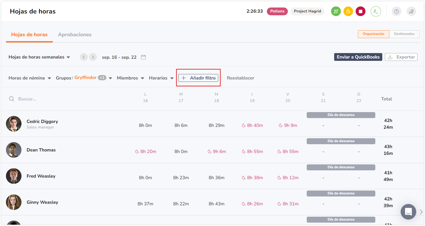Open Cedric Diggory's 9h 9m entry

point(288,125)
